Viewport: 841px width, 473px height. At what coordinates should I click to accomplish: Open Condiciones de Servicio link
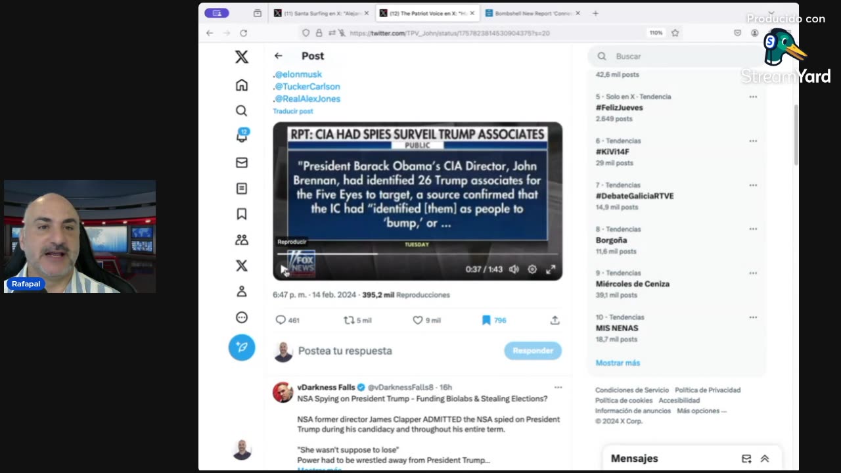[x=632, y=390]
